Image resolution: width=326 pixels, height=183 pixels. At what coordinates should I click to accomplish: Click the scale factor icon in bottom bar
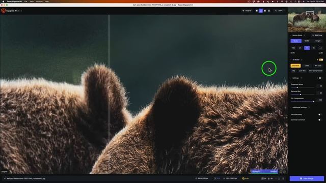pos(215,178)
